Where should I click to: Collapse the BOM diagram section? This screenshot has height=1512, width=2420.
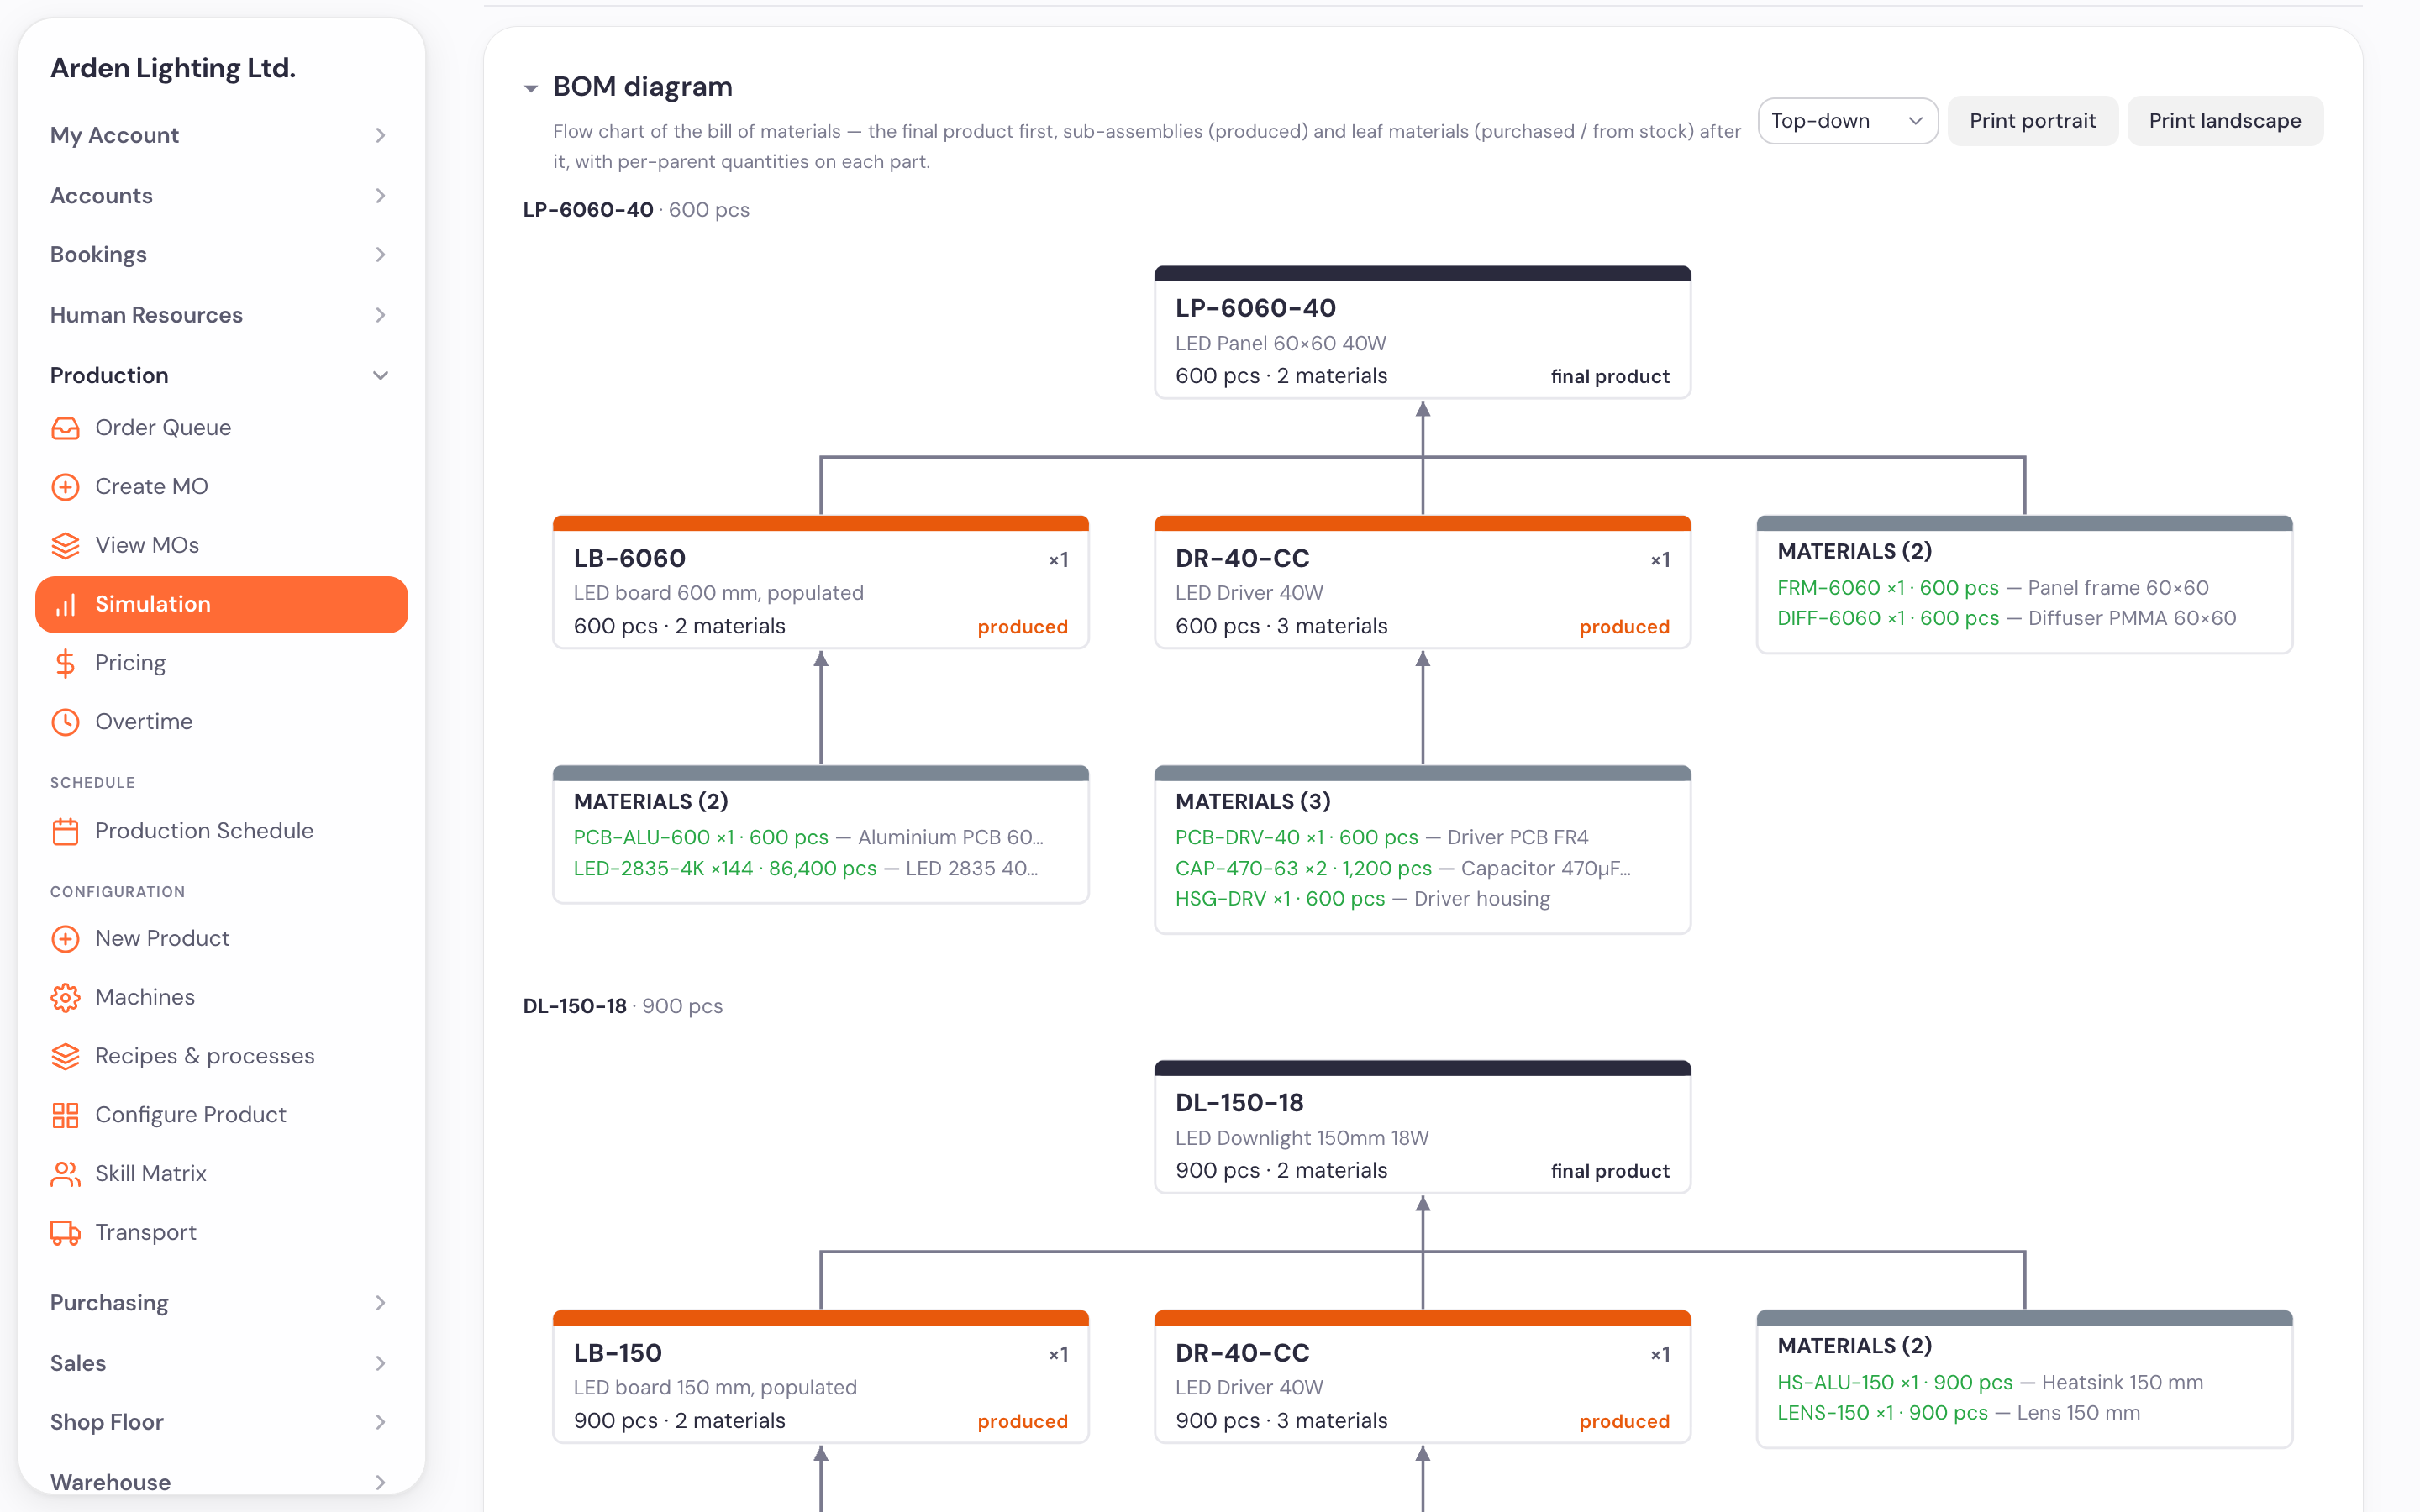point(531,88)
